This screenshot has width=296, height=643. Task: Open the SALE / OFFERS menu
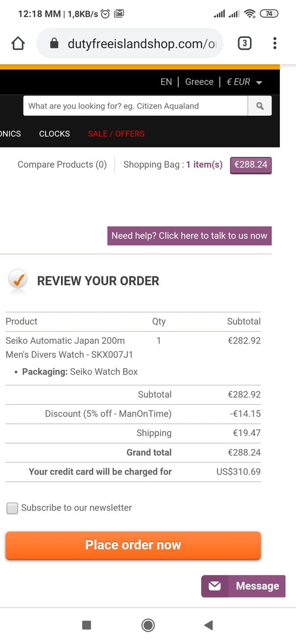tap(116, 134)
